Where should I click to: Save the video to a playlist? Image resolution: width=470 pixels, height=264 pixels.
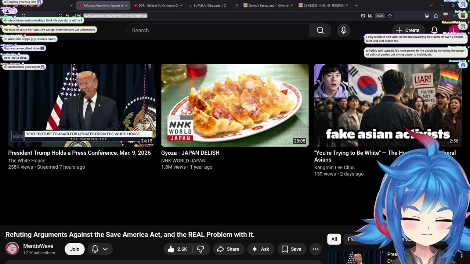(x=292, y=249)
